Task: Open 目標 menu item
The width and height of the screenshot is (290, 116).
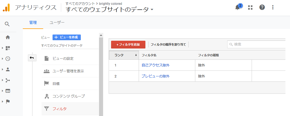Action: click(70, 84)
